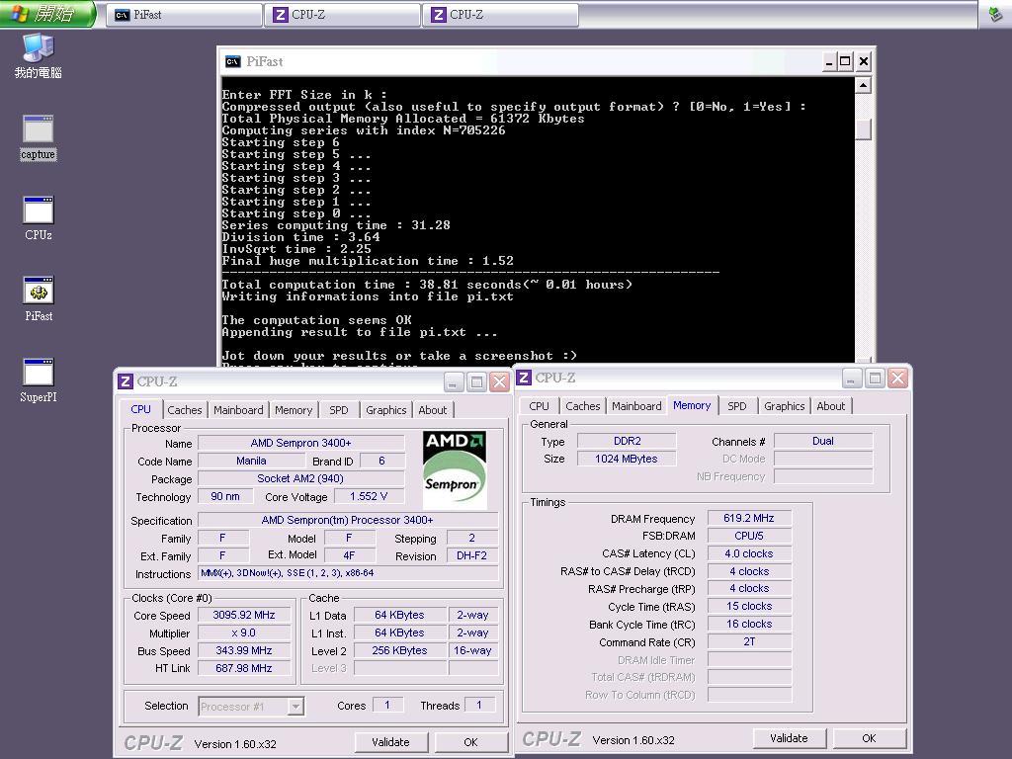Image resolution: width=1012 pixels, height=759 pixels.
Task: Click the AMD Sempron 3400+ name field
Action: (x=300, y=443)
